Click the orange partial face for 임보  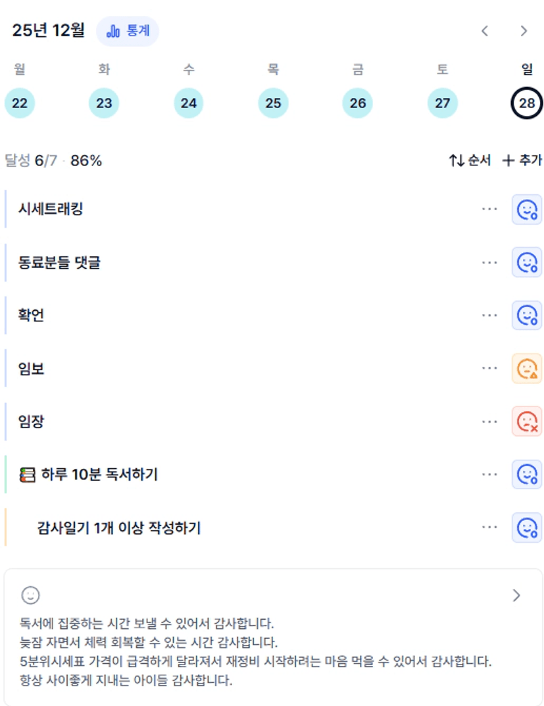click(527, 369)
